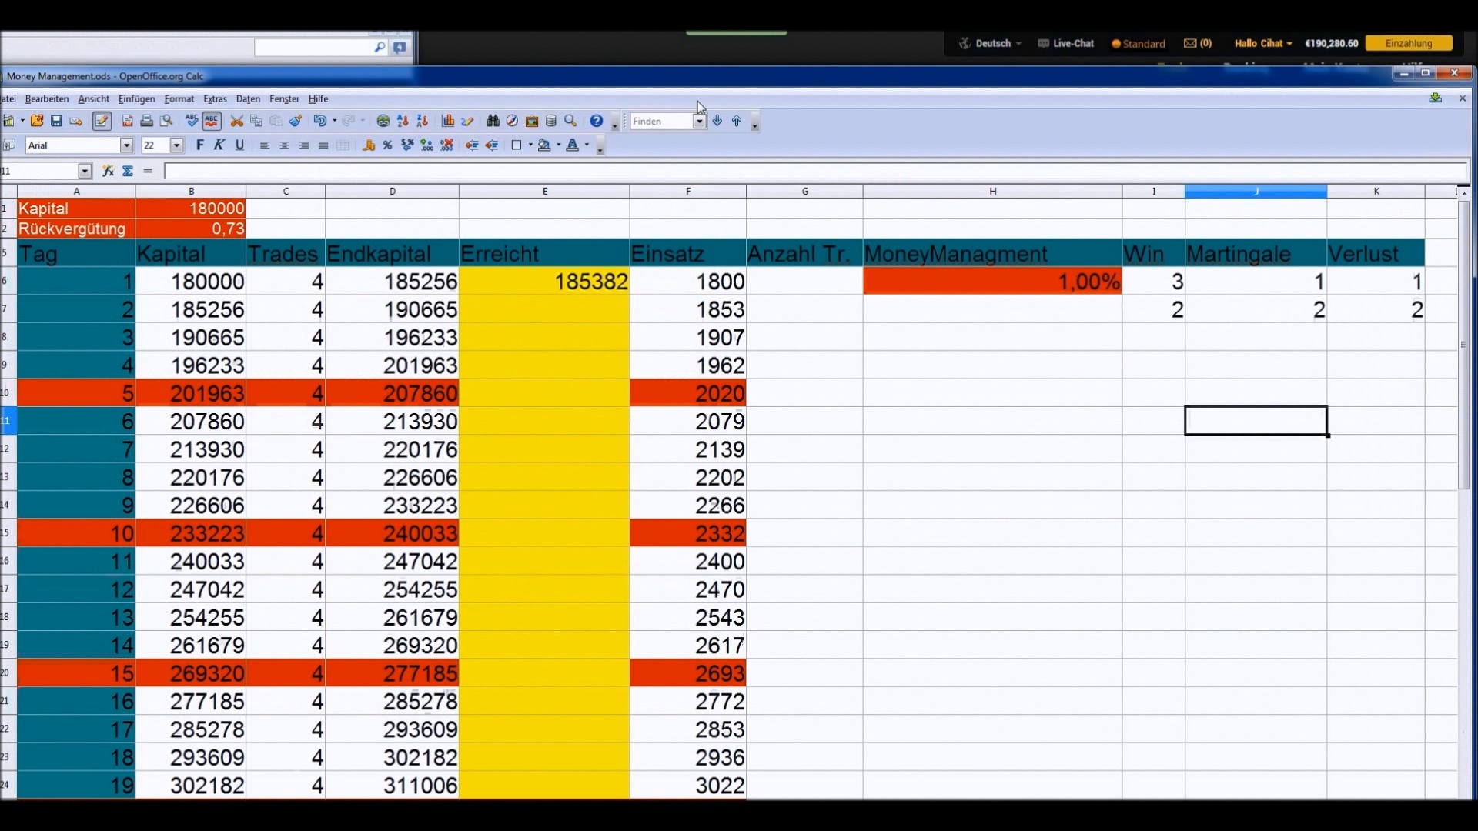Open the Format menu
Viewport: 1478px width, 831px height.
pos(179,98)
